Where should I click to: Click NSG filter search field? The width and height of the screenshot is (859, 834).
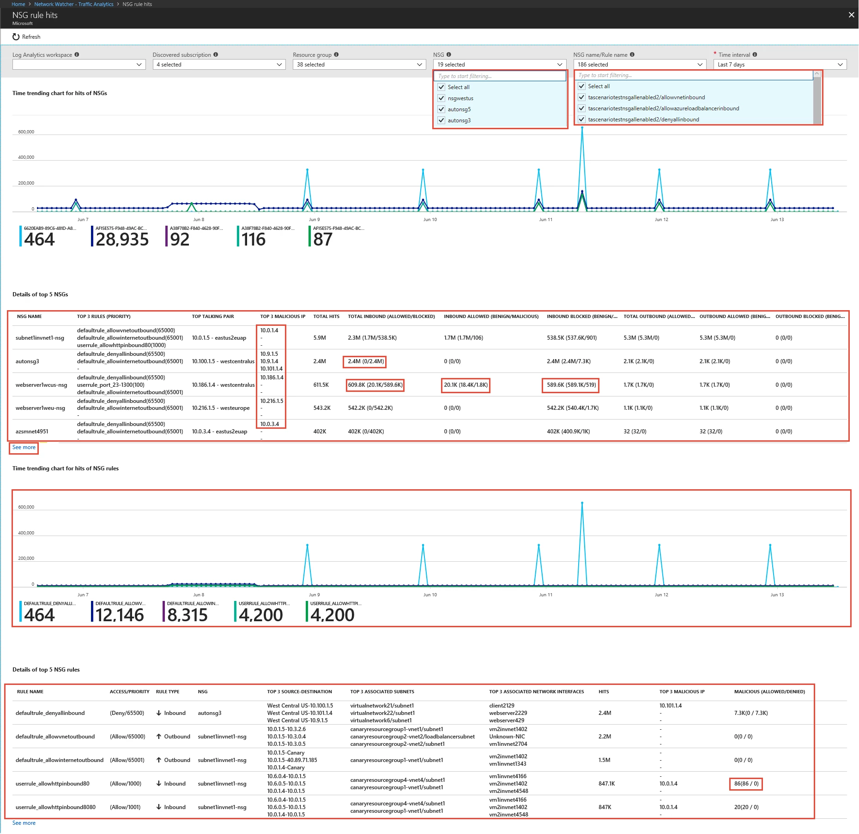click(500, 76)
